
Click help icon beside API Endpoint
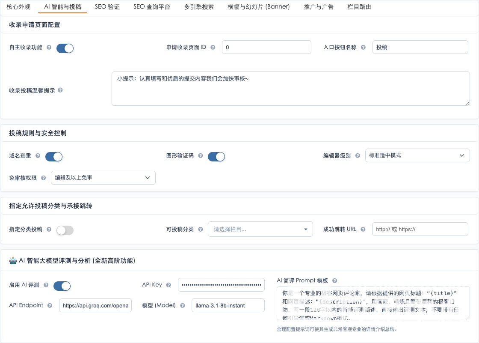[x=50, y=305]
